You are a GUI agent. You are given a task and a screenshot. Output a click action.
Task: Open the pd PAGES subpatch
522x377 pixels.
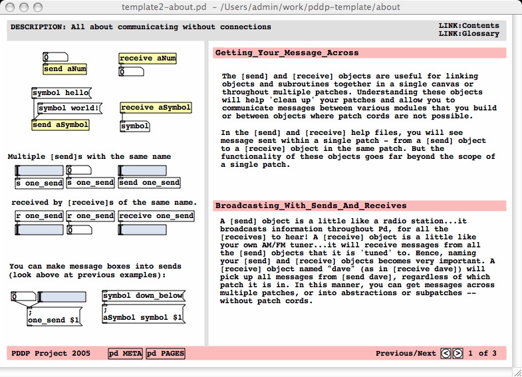point(166,353)
